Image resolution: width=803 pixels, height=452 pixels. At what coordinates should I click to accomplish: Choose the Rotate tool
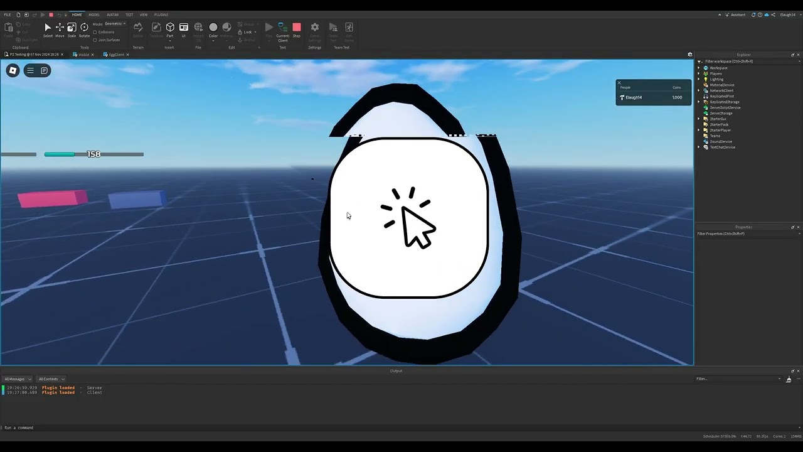pyautogui.click(x=84, y=28)
